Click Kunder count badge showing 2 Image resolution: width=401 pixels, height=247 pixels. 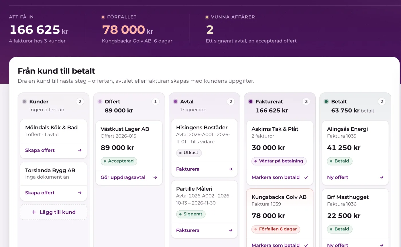[x=80, y=101]
